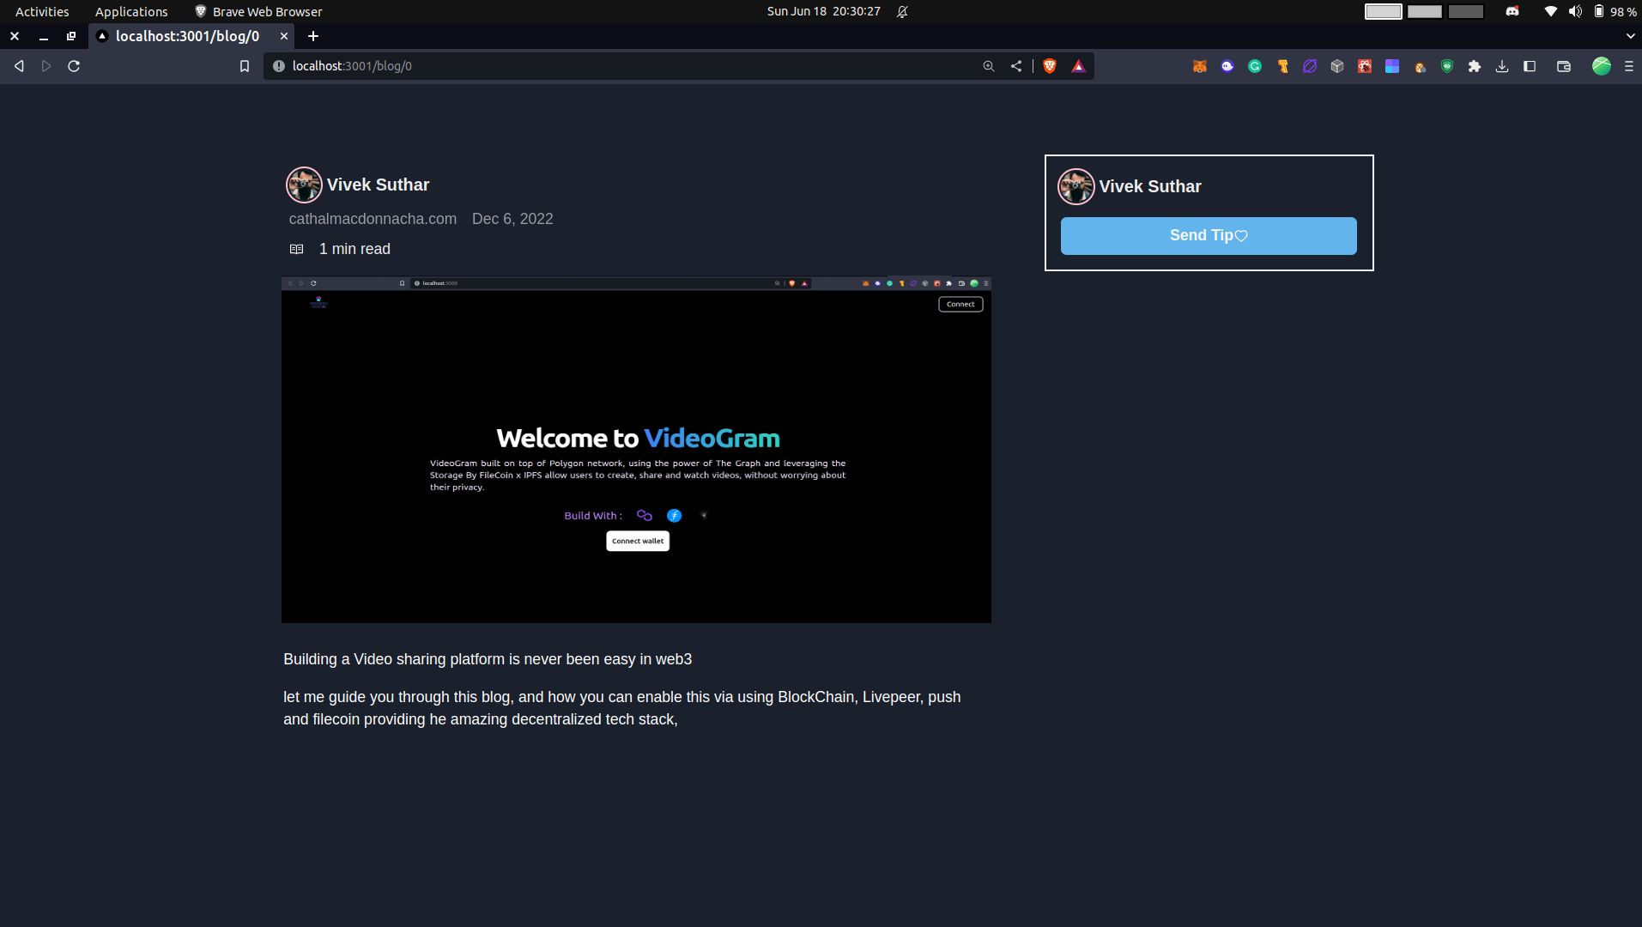Go back with the browser back arrow
The width and height of the screenshot is (1642, 927).
pyautogui.click(x=19, y=66)
